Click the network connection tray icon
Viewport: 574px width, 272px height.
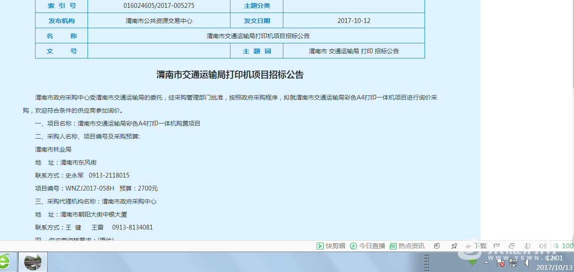point(513,262)
